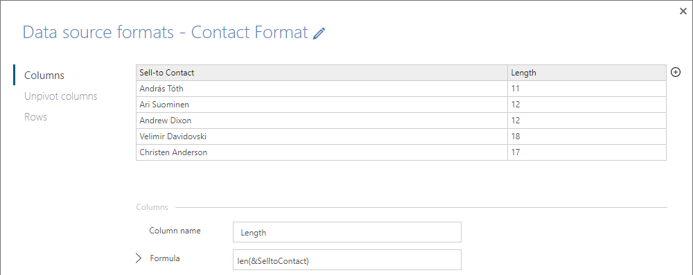This screenshot has height=275, width=693.
Task: Click the Formula input field
Action: point(347,260)
